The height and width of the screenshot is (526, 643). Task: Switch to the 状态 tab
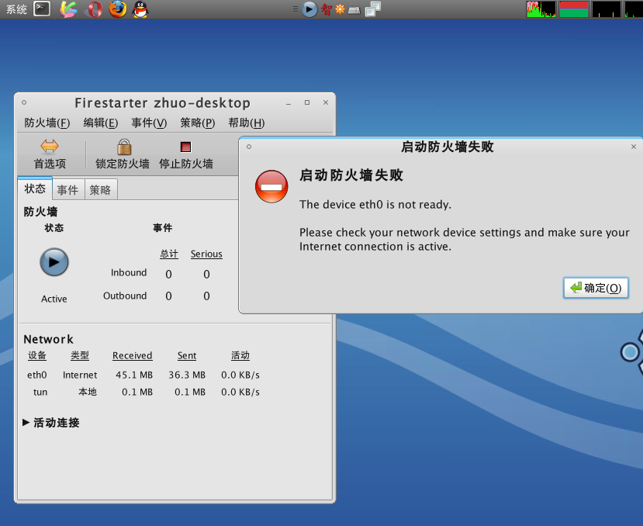[35, 189]
